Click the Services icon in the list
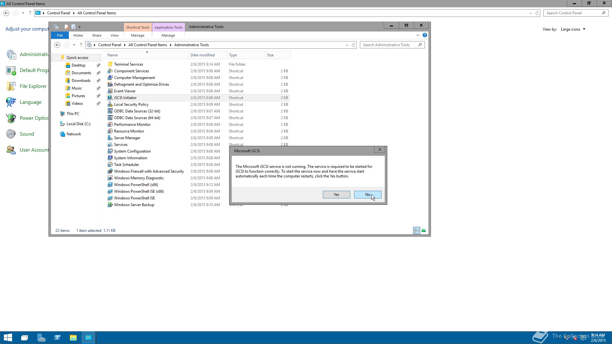The width and height of the screenshot is (612, 344). (x=110, y=145)
